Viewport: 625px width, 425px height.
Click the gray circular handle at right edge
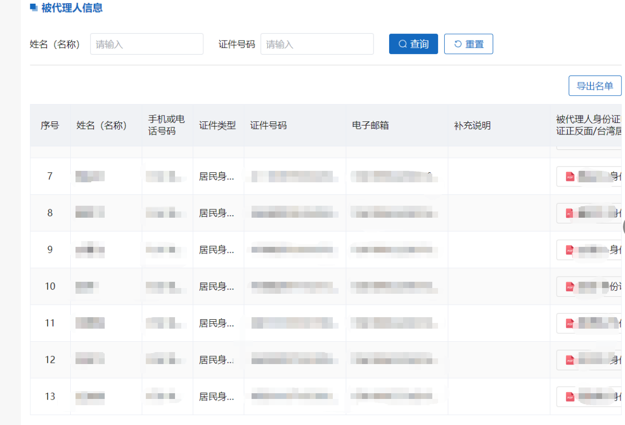click(623, 227)
